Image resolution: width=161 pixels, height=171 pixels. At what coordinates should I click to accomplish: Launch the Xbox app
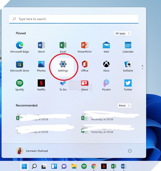tap(106, 66)
